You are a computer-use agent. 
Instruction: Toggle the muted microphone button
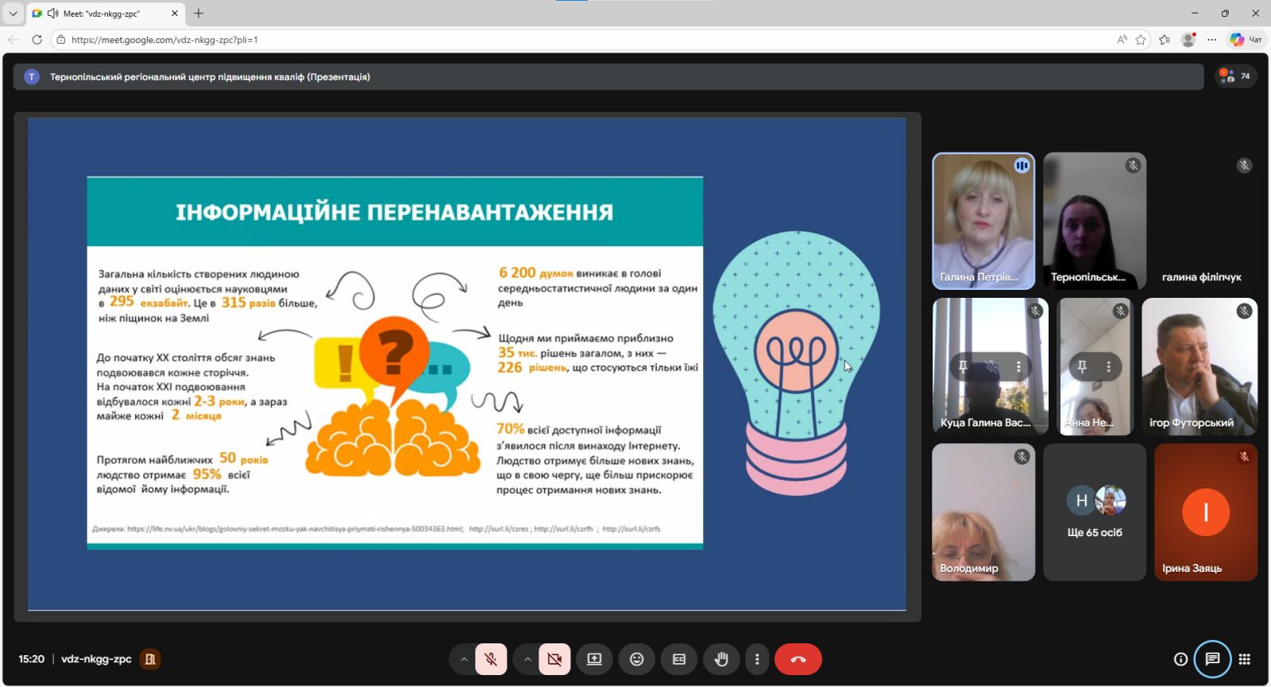tap(491, 659)
